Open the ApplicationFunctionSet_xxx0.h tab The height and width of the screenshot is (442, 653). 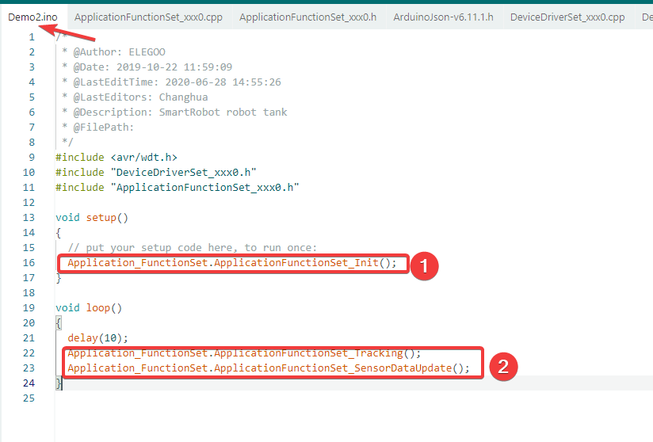point(307,17)
